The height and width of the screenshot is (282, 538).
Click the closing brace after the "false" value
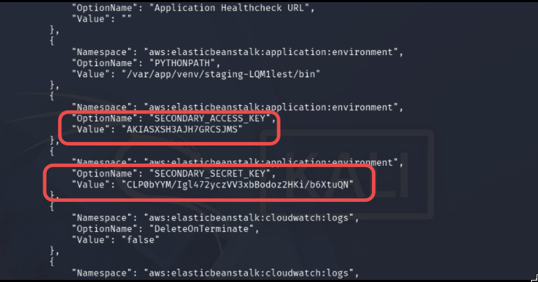[x=54, y=251]
